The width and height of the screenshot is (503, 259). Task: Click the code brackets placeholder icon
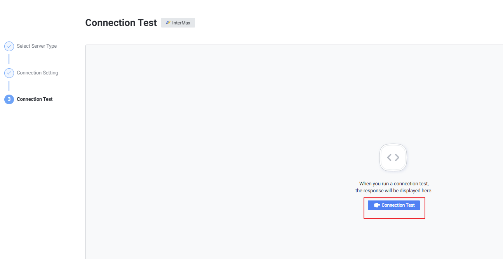pyautogui.click(x=393, y=157)
